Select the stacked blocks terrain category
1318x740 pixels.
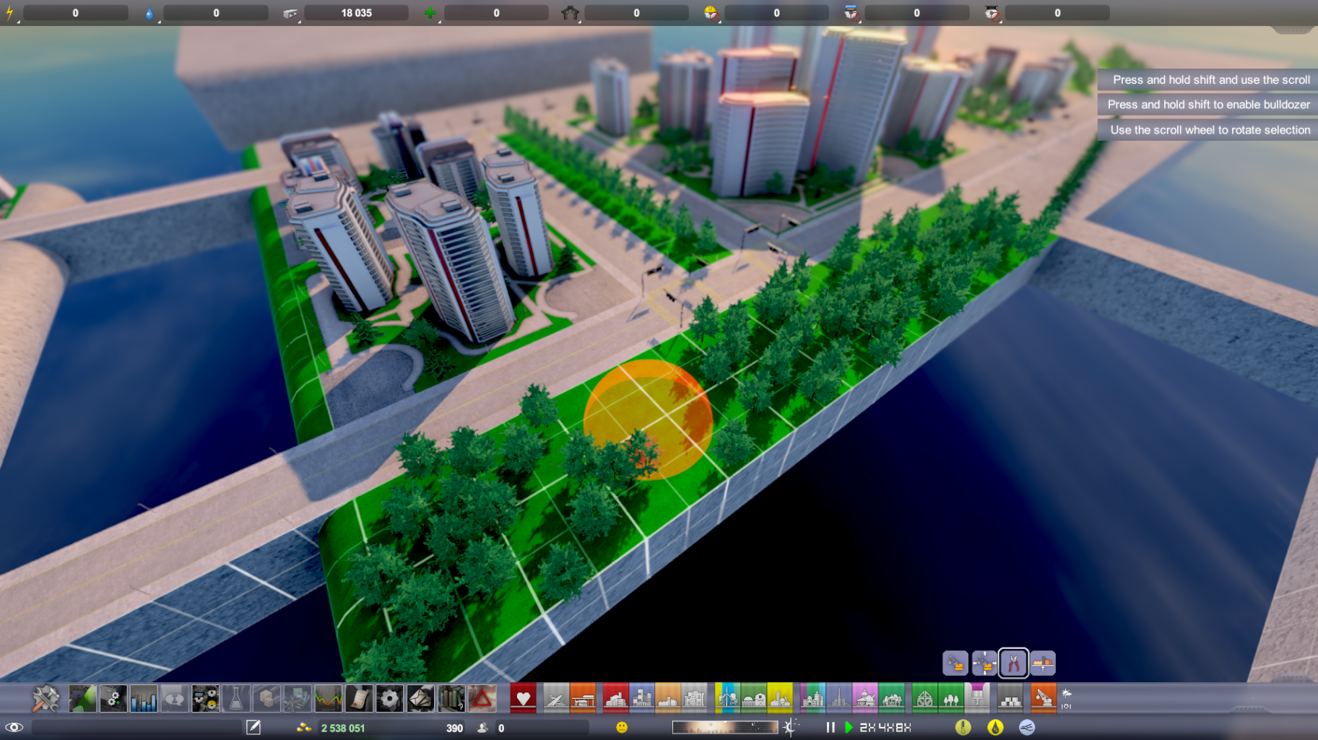tap(1010, 698)
